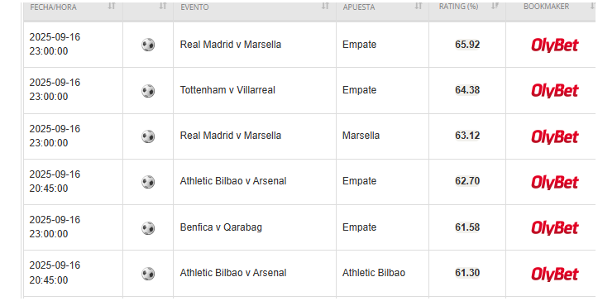Image resolution: width=598 pixels, height=301 pixels.
Task: Click the Bookmaker column header
Action: [x=546, y=7]
